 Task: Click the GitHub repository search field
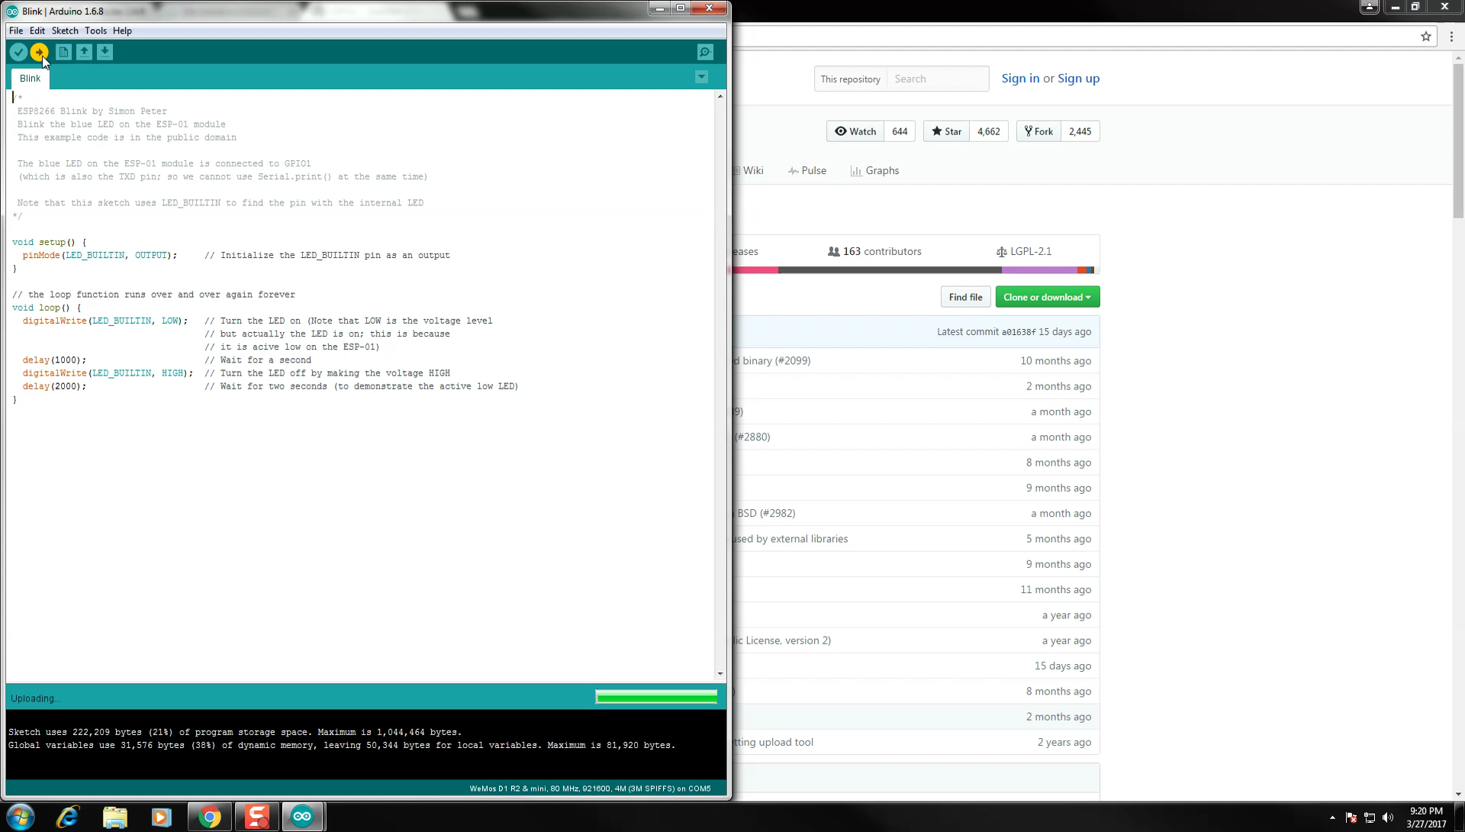937,79
